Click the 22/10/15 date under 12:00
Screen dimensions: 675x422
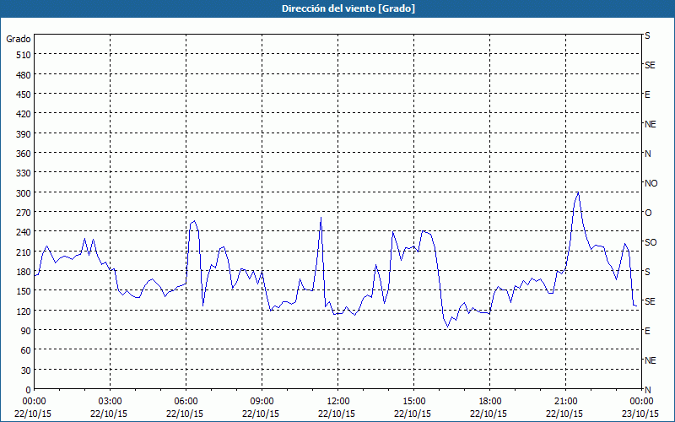point(337,414)
